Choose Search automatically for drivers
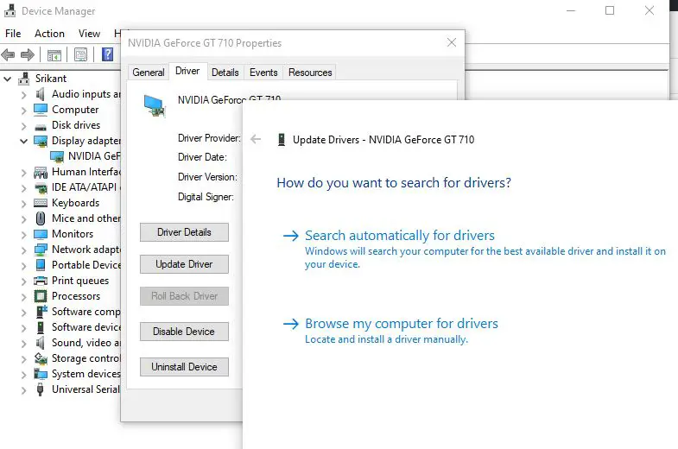Screen dimensions: 678x449 point(399,236)
